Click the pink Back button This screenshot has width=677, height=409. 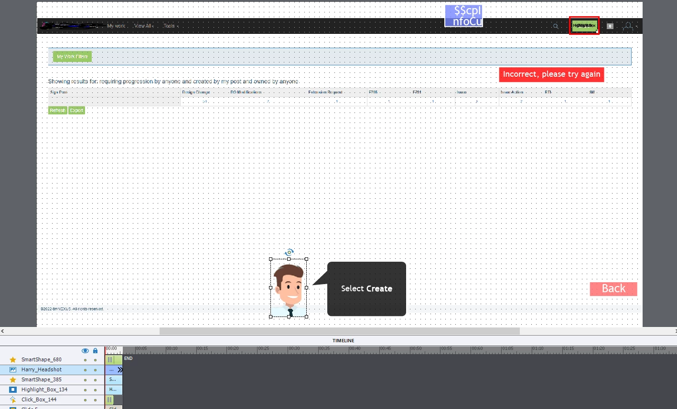pyautogui.click(x=613, y=289)
